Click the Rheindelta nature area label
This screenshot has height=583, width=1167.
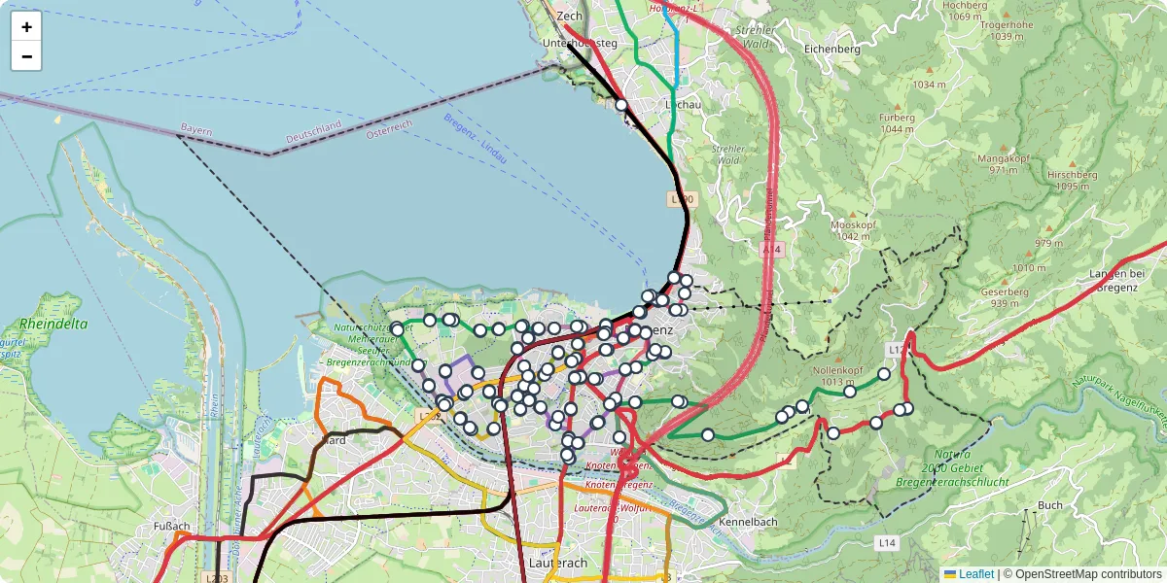(53, 323)
